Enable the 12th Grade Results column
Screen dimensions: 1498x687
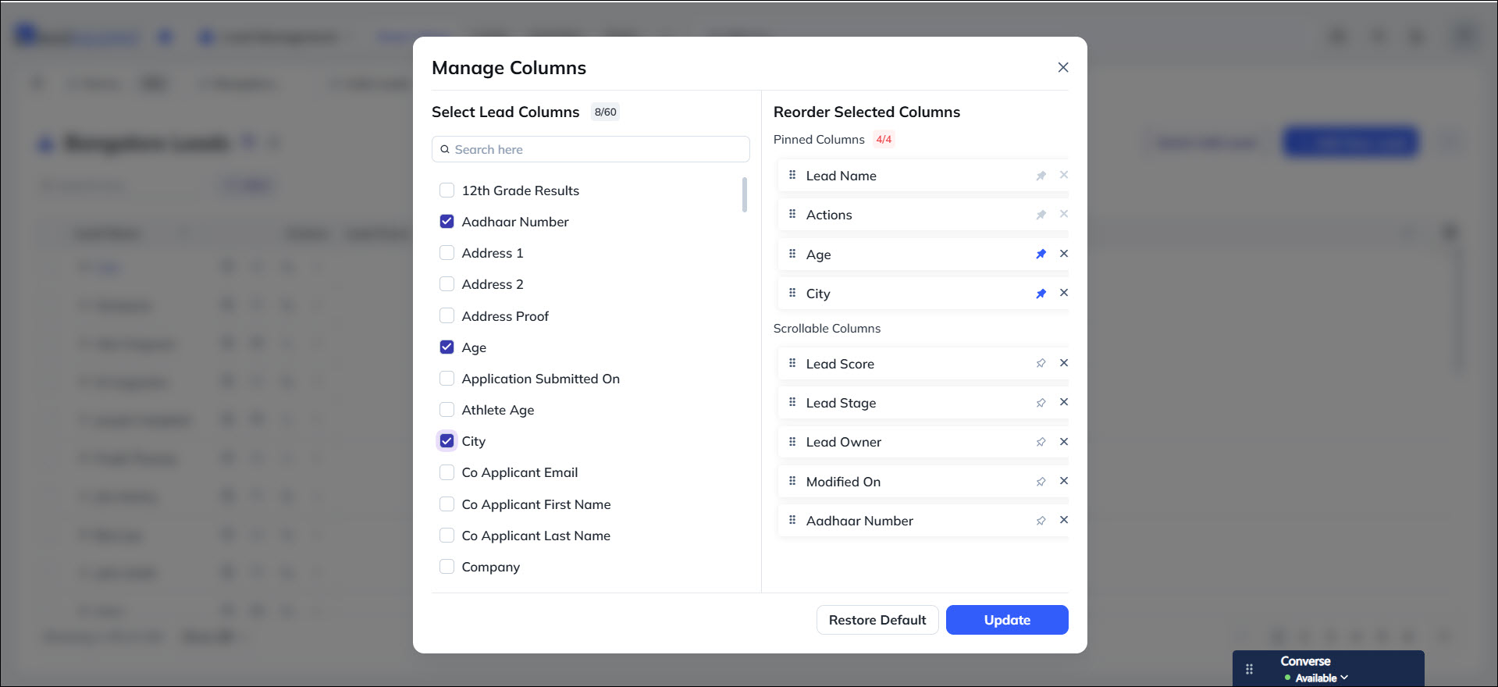coord(447,190)
